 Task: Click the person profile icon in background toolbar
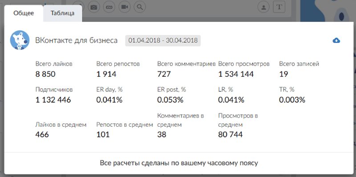pos(263,7)
